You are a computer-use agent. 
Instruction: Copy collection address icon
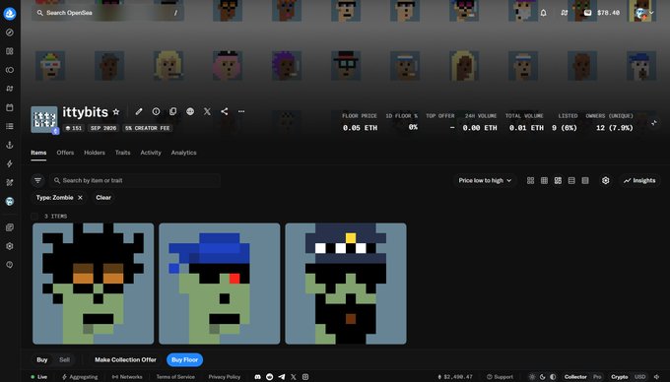pyautogui.click(x=173, y=111)
